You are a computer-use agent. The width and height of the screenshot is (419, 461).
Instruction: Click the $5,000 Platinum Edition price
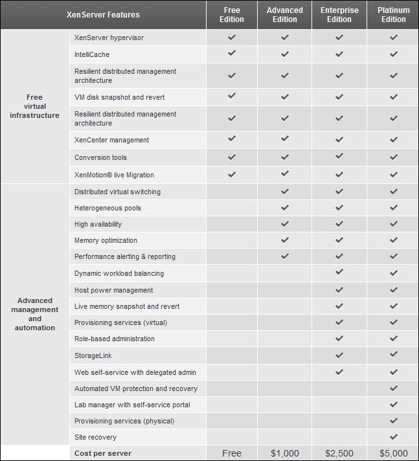click(393, 453)
